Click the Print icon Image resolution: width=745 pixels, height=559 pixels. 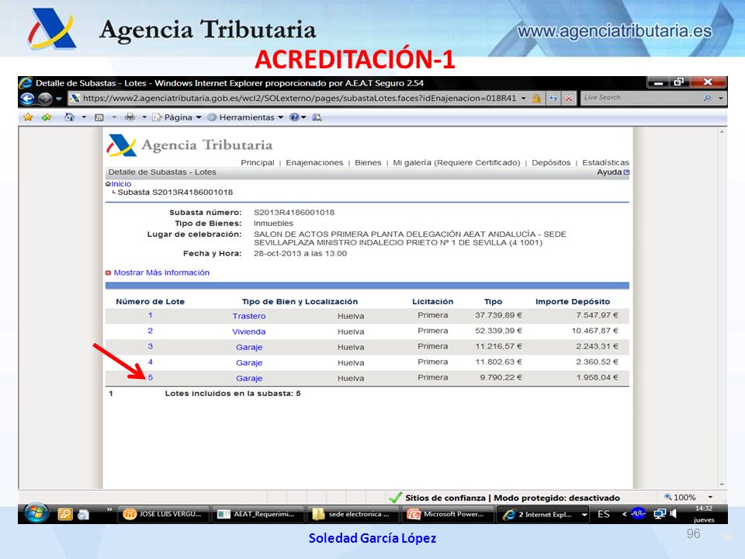click(130, 117)
